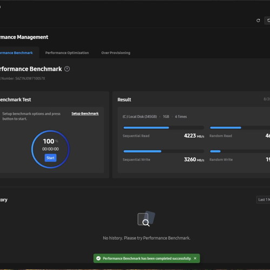Go to the Over Provisioning tab
The image size is (270, 270).
pyautogui.click(x=116, y=53)
